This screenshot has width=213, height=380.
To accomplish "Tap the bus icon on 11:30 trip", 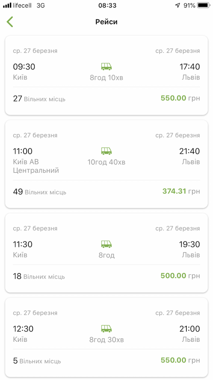I will coord(106,244).
